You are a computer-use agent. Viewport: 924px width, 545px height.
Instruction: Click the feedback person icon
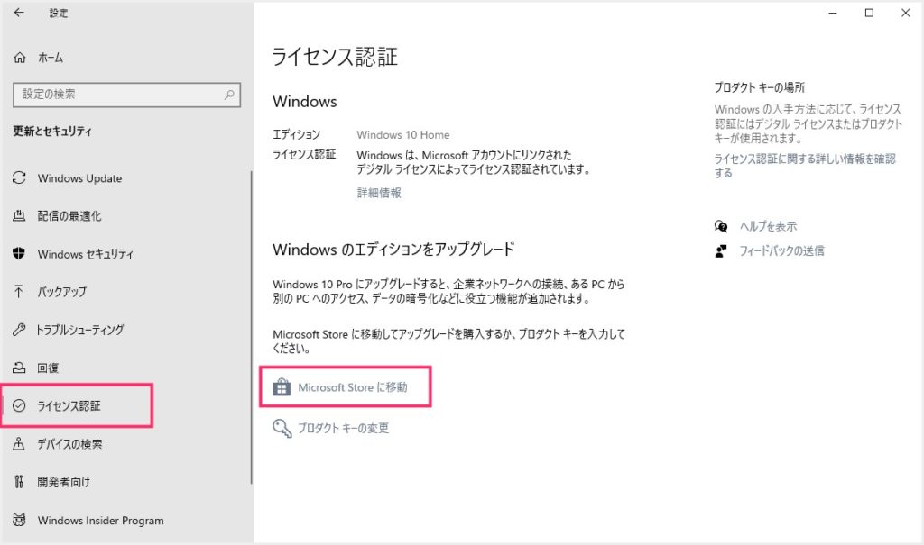click(x=721, y=251)
